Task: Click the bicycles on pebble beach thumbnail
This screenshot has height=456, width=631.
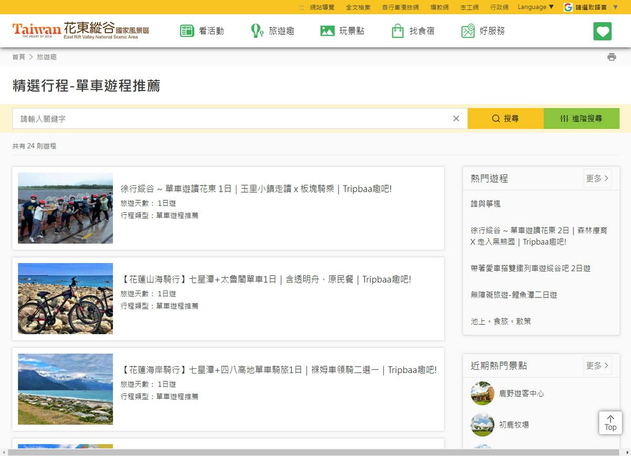Action: click(x=65, y=298)
